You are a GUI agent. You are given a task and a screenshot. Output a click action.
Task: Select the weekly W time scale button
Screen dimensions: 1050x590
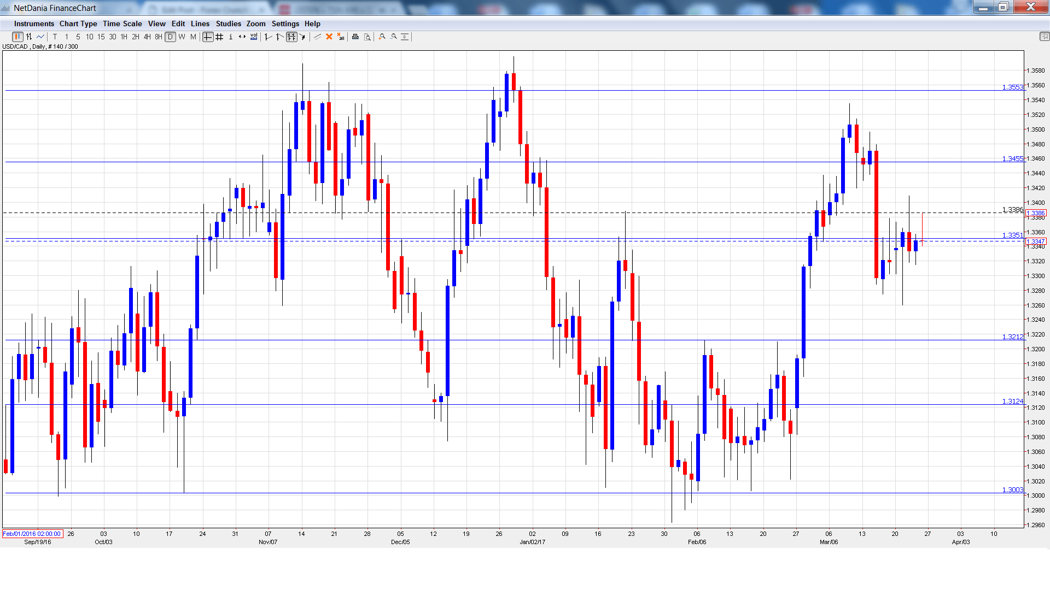[182, 37]
